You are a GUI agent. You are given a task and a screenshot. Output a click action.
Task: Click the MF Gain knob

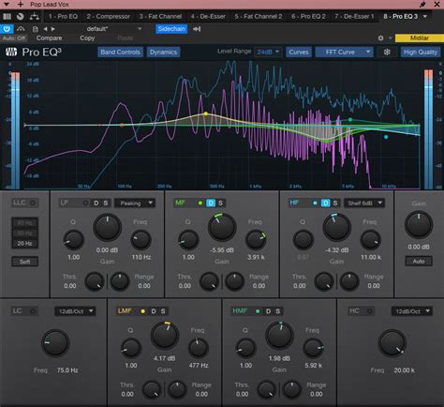coord(222,227)
